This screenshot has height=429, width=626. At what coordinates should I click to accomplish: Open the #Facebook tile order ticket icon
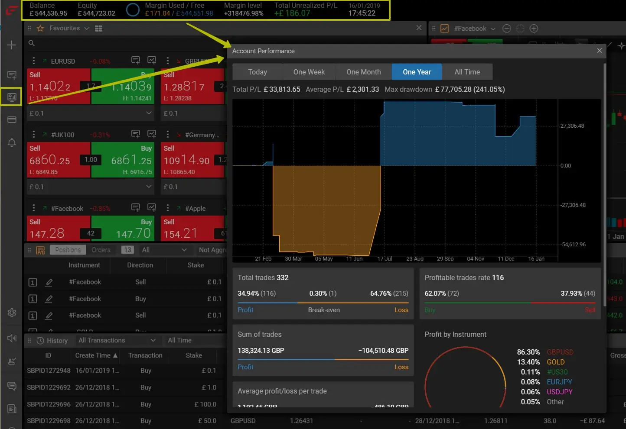(x=136, y=208)
